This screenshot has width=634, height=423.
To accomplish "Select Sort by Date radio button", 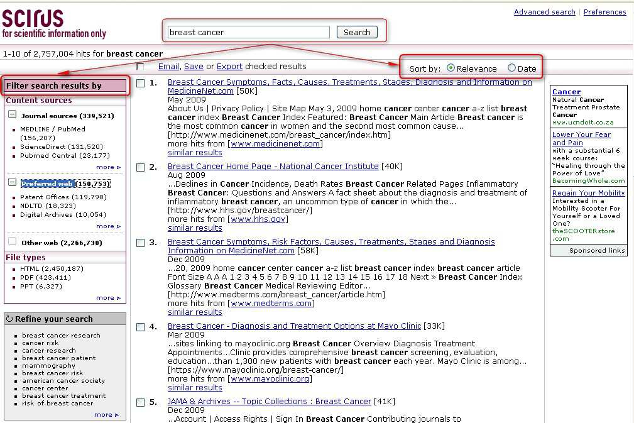I will click(x=512, y=68).
